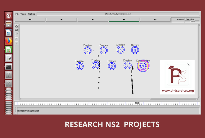Open the Ubuntu Dash from the dock
This screenshot has width=205, height=138.
(x=9, y=16)
